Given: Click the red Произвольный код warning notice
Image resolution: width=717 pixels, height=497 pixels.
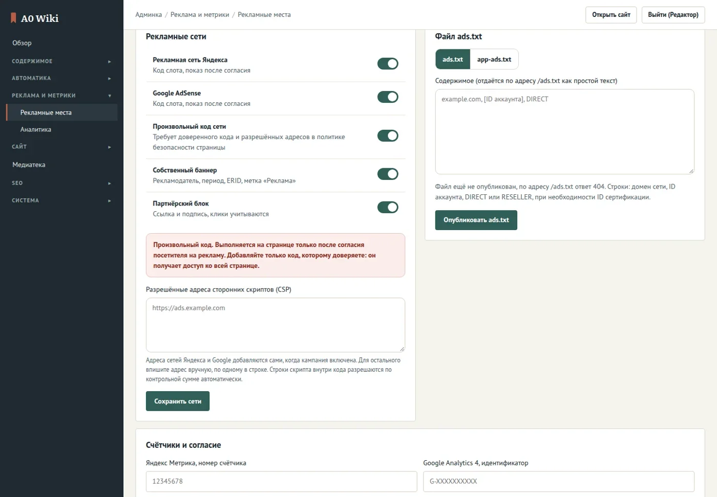Looking at the screenshot, I should (276, 255).
